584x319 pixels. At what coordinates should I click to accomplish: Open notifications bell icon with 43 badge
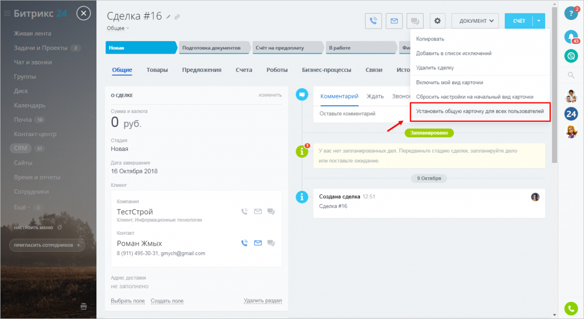pyautogui.click(x=571, y=37)
